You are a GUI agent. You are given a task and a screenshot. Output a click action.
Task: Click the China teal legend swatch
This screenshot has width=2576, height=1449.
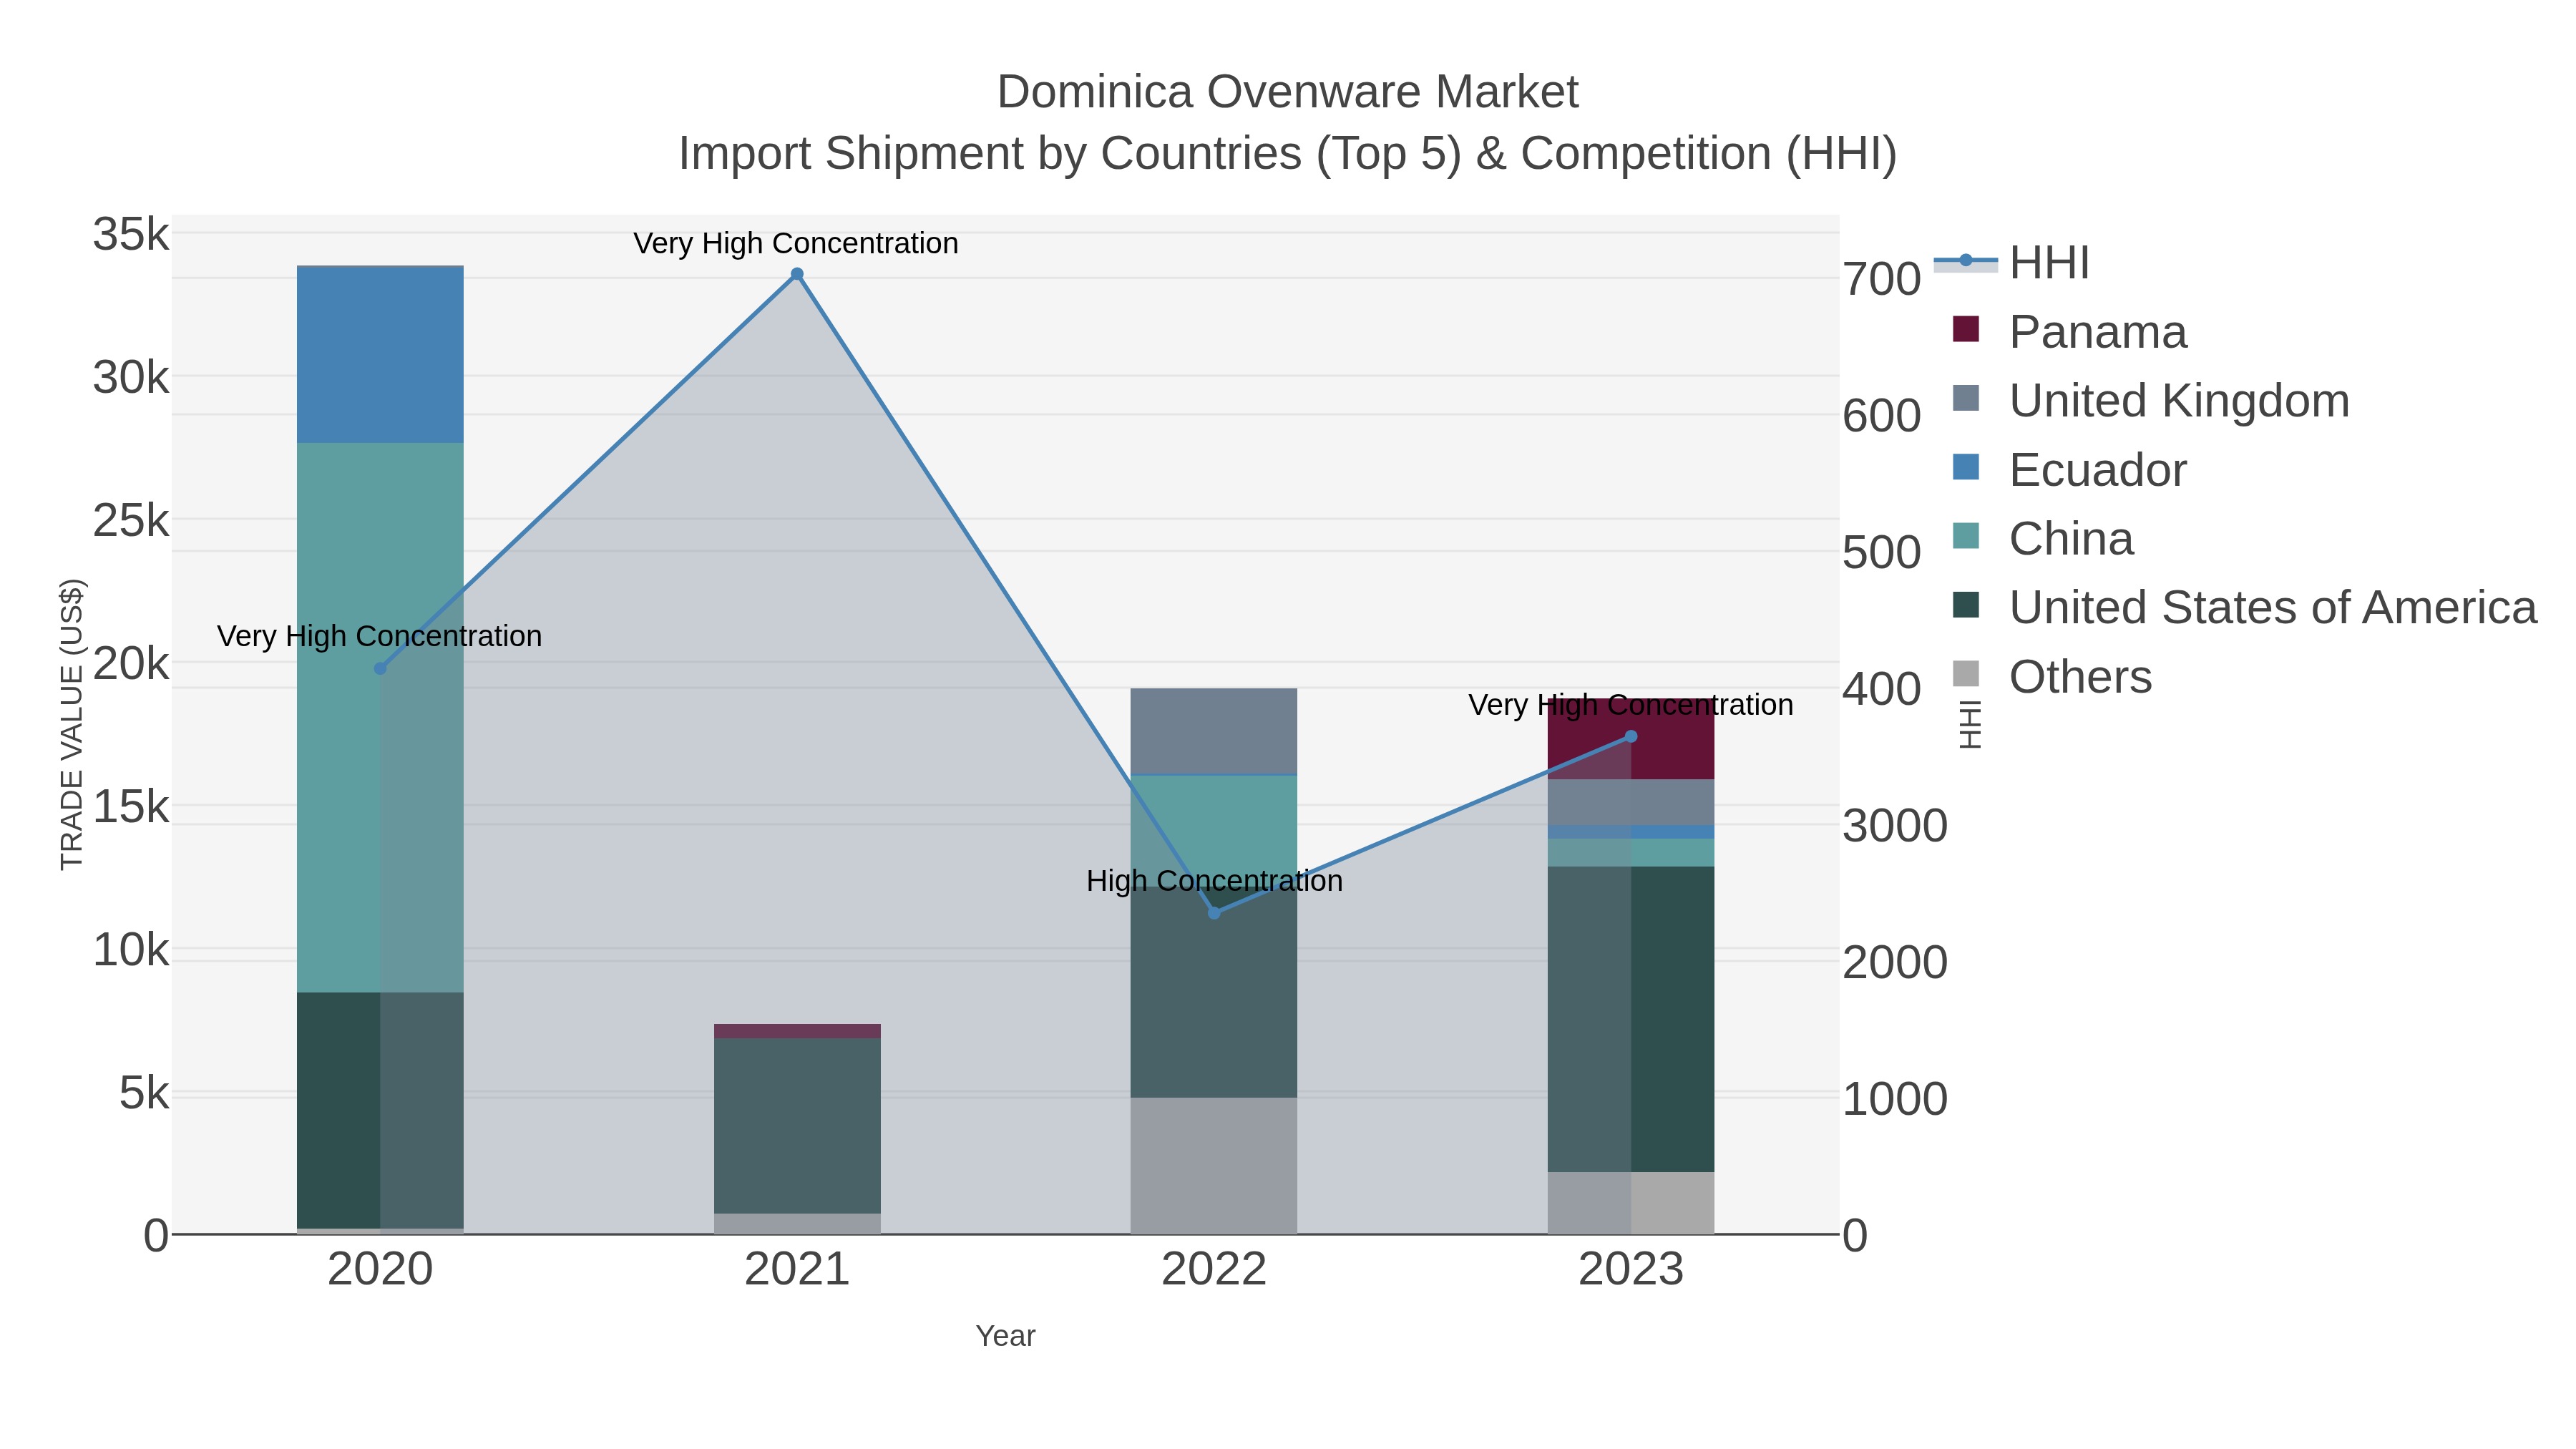click(x=1966, y=536)
